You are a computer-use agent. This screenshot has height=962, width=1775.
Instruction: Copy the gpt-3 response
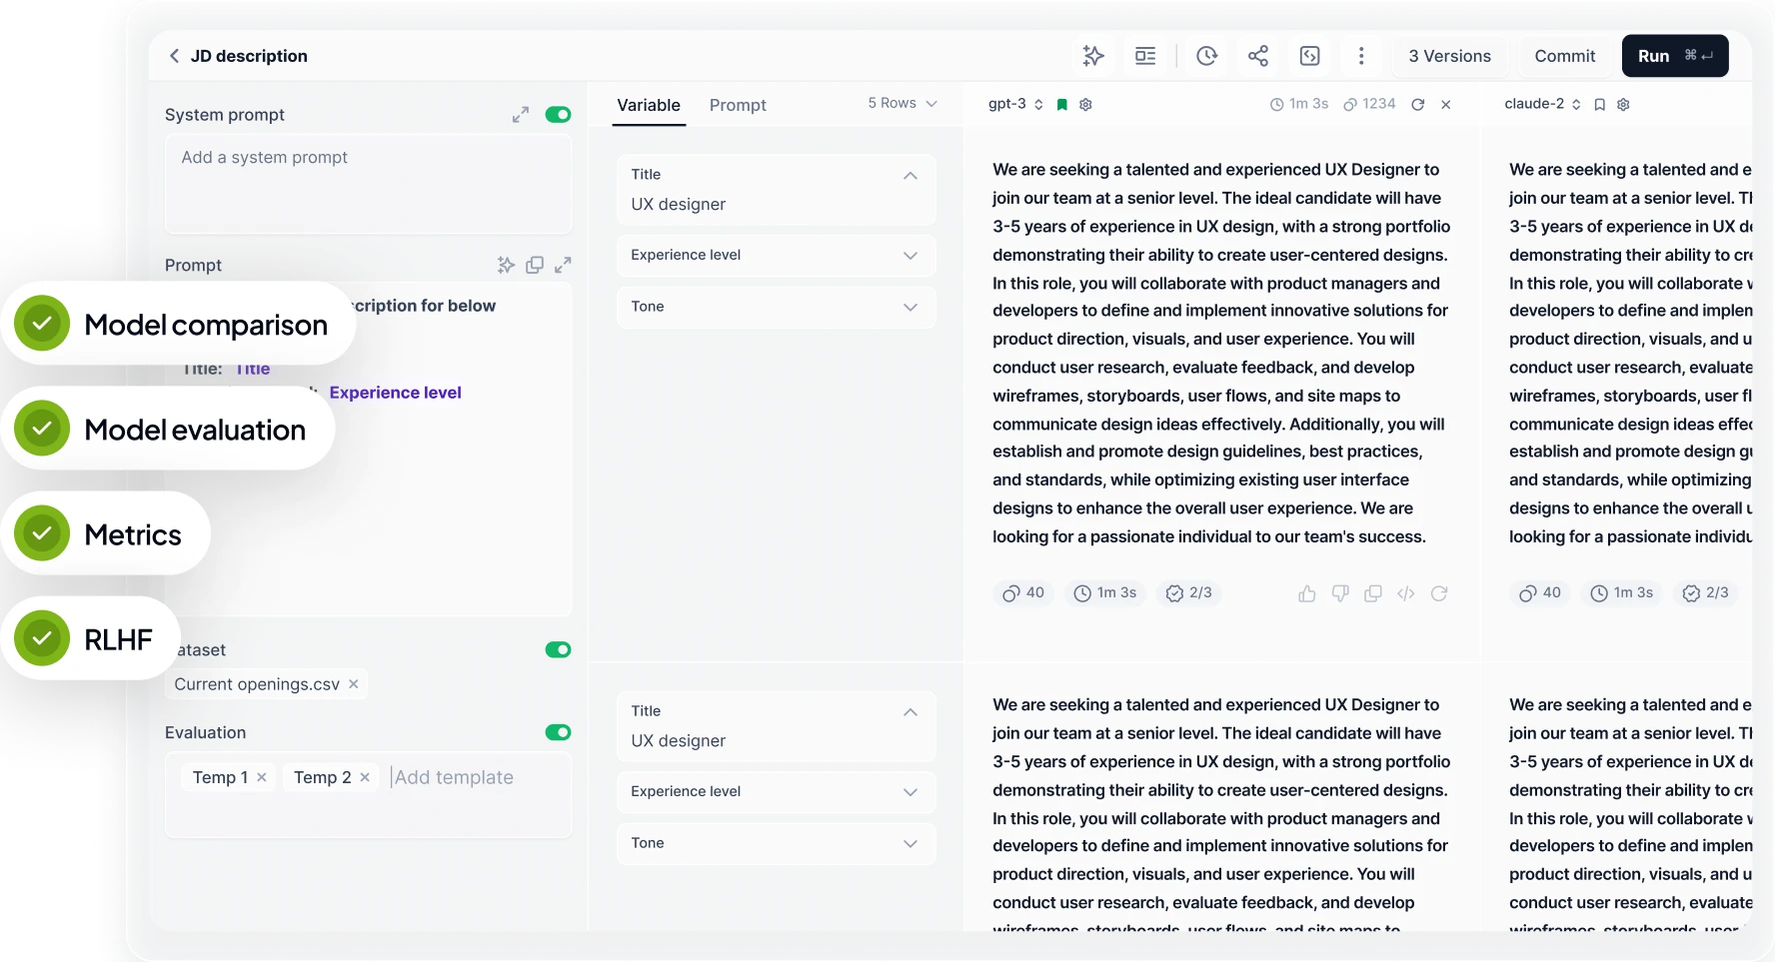[x=1373, y=593]
